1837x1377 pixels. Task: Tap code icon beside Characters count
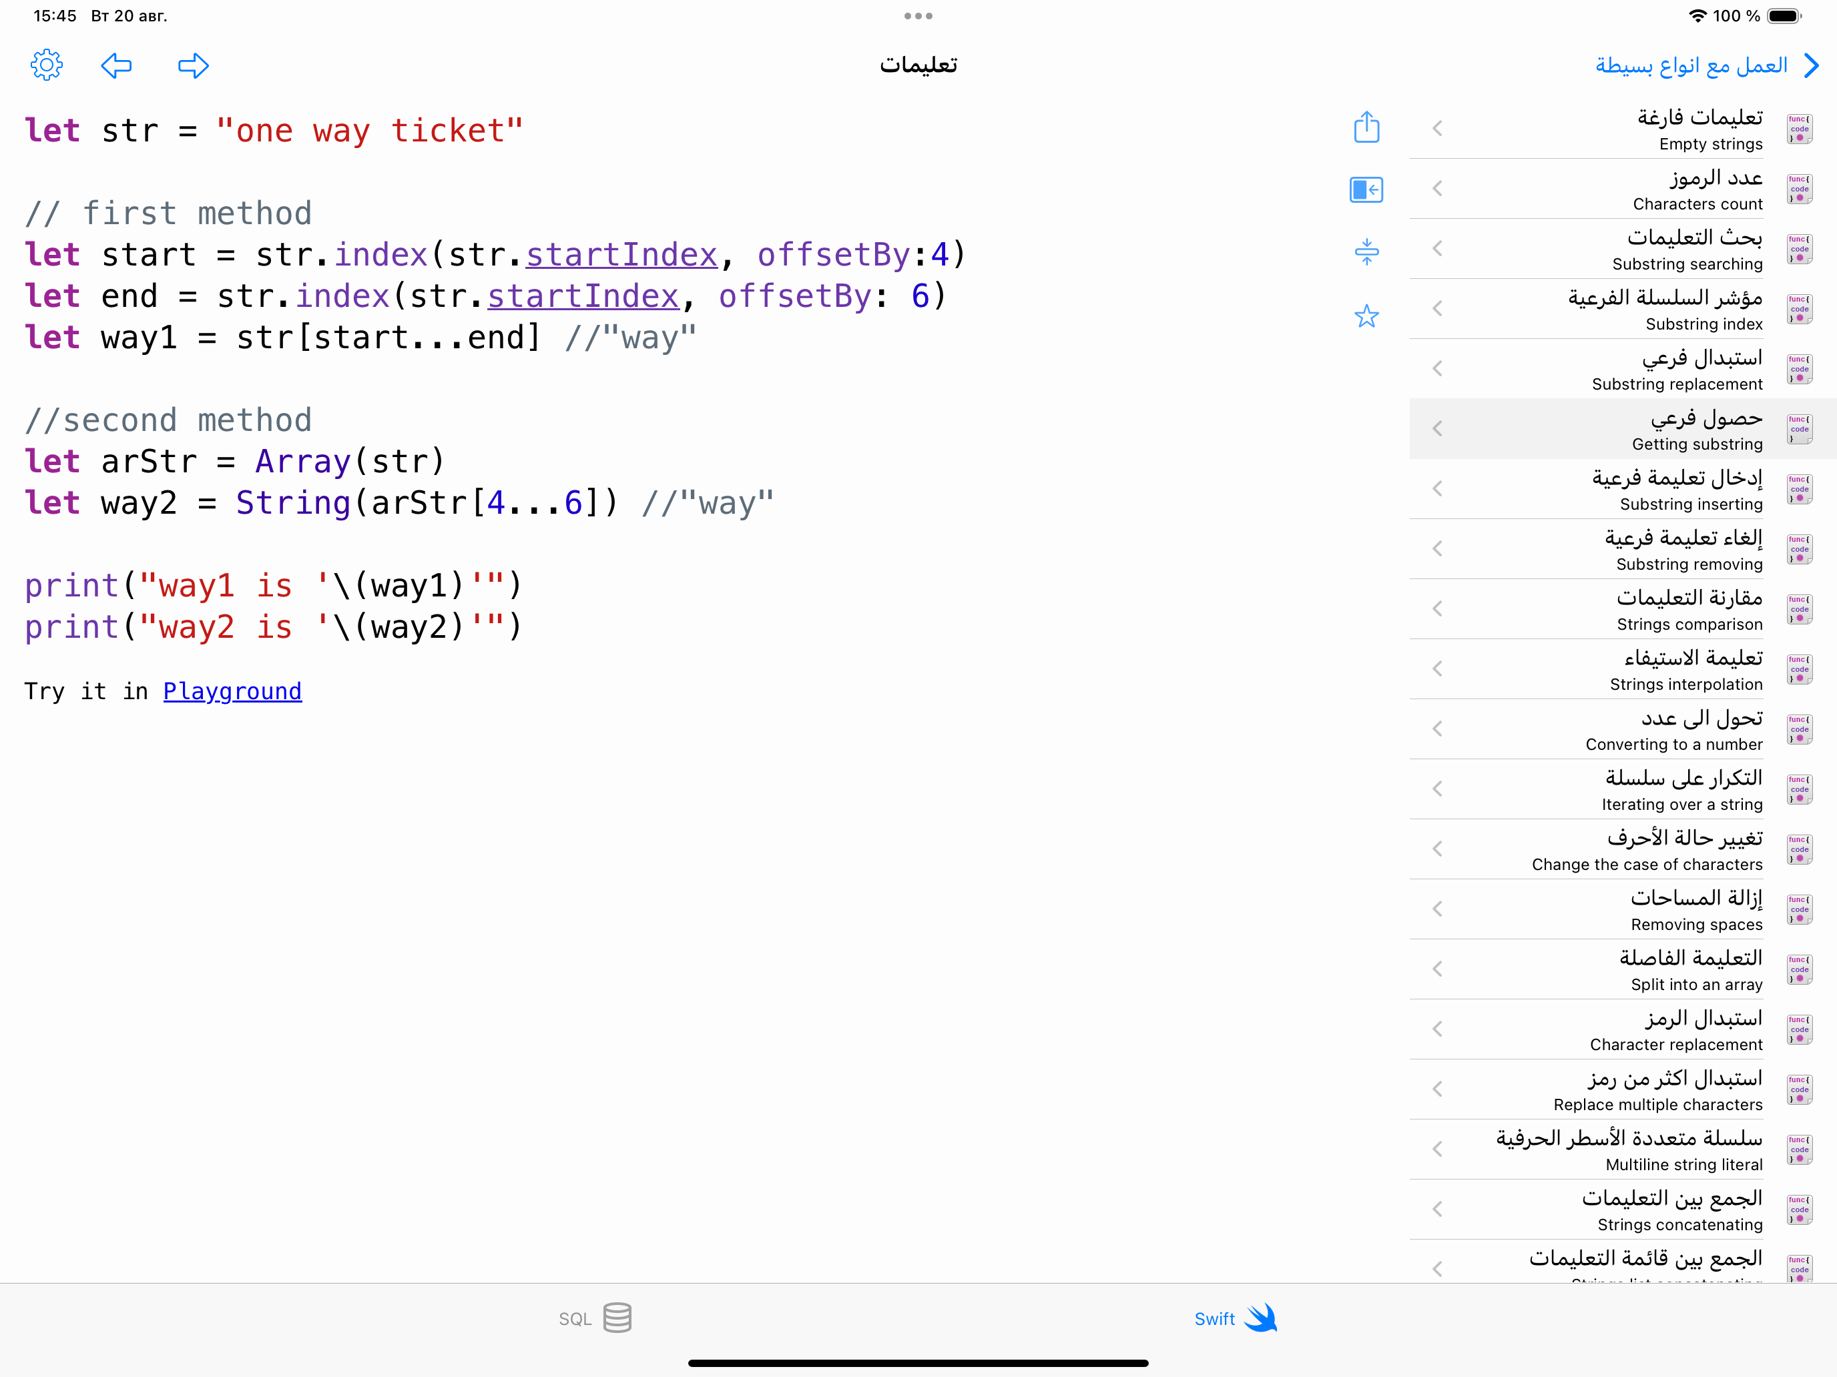pos(1800,188)
